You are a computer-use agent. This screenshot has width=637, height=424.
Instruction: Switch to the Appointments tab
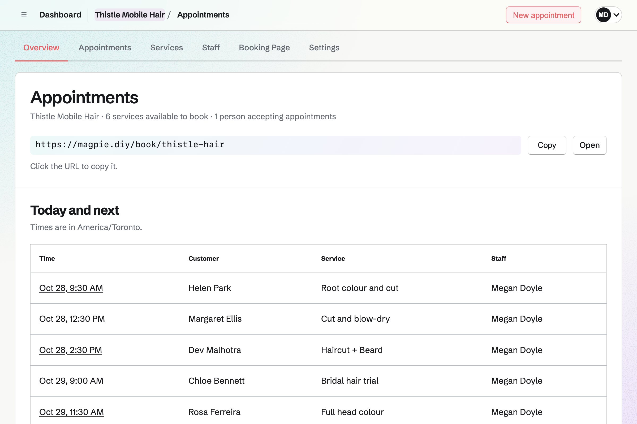[x=105, y=48]
